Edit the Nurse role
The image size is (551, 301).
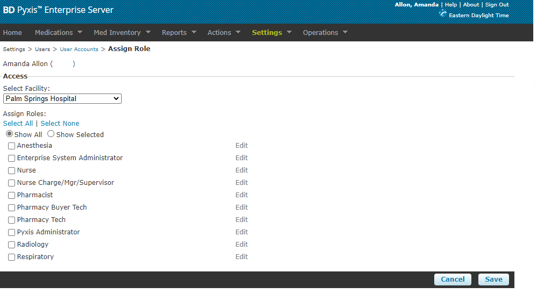pos(242,170)
